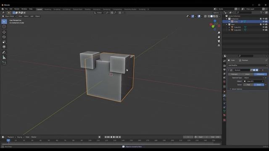
Task: Open the Global transform orientation dropdown
Action: tap(99, 13)
